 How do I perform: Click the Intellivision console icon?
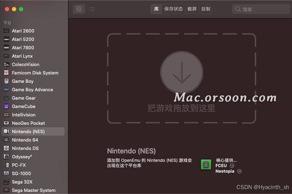6,115
